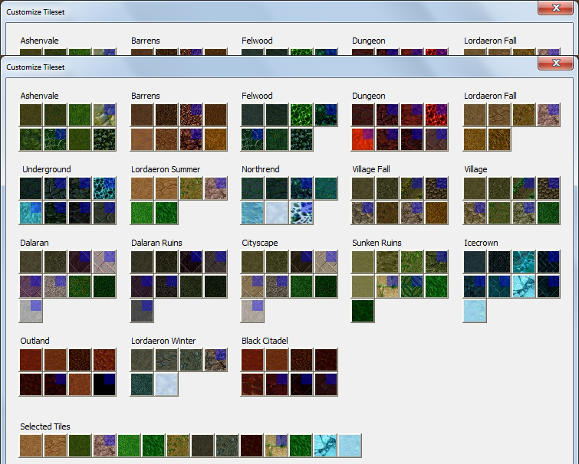The height and width of the screenshot is (464, 579).
Task: Choose cyan cracked ice tile in Selected Tiles
Action: click(x=325, y=446)
